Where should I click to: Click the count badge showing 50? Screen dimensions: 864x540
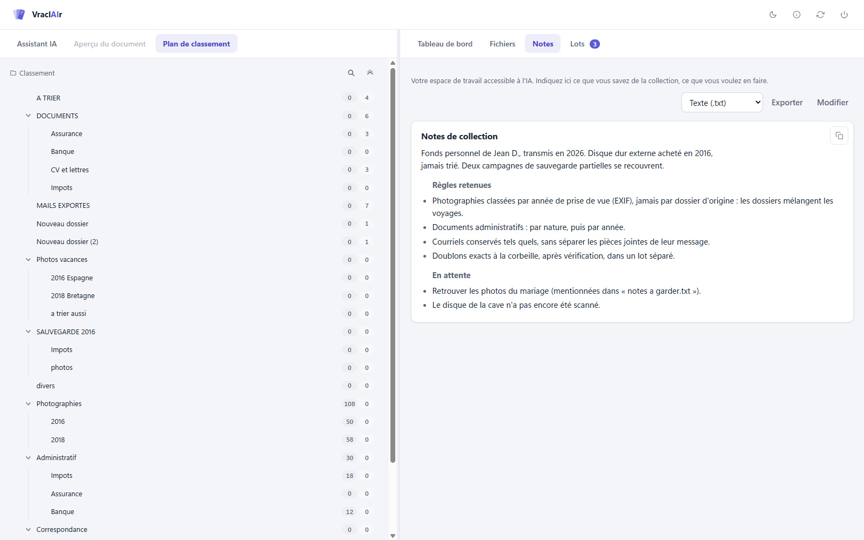pos(349,422)
